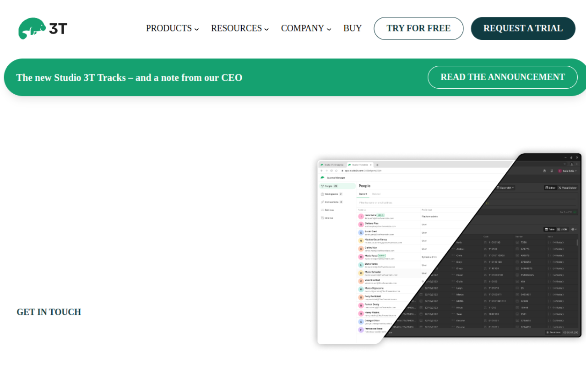This screenshot has width=586, height=390.
Task: Follow the GET IN TOUCH link
Action: [x=49, y=312]
